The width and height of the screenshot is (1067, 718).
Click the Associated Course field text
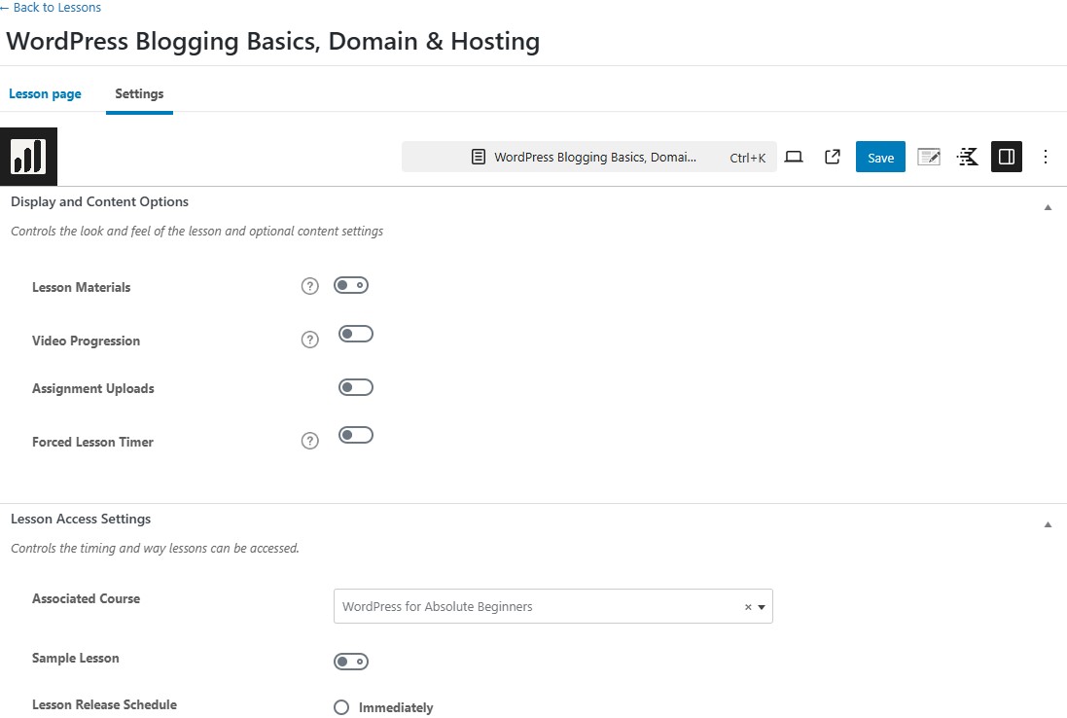point(437,606)
